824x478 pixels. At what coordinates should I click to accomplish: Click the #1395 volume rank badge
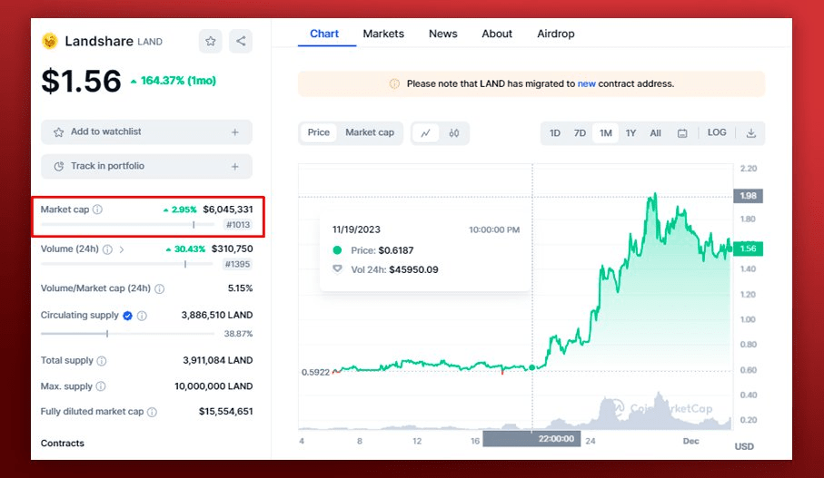click(x=237, y=265)
